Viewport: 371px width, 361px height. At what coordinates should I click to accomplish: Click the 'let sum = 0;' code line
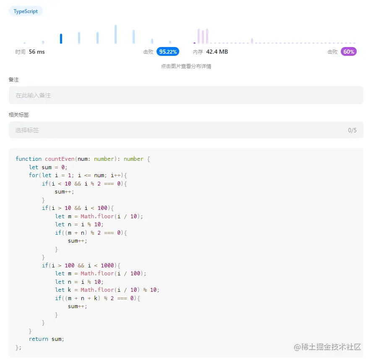click(48, 167)
